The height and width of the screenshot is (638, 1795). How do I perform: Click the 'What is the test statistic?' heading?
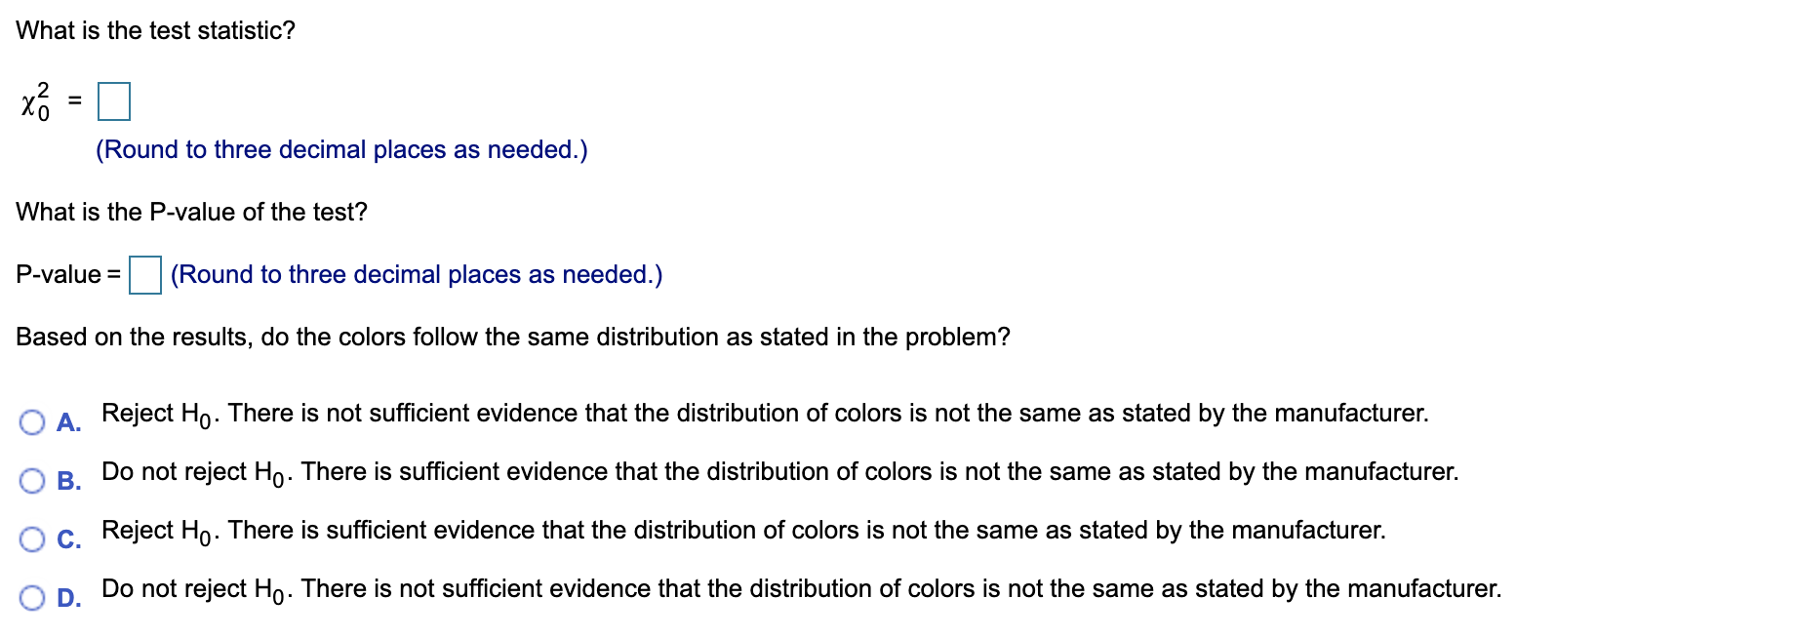[x=156, y=30]
